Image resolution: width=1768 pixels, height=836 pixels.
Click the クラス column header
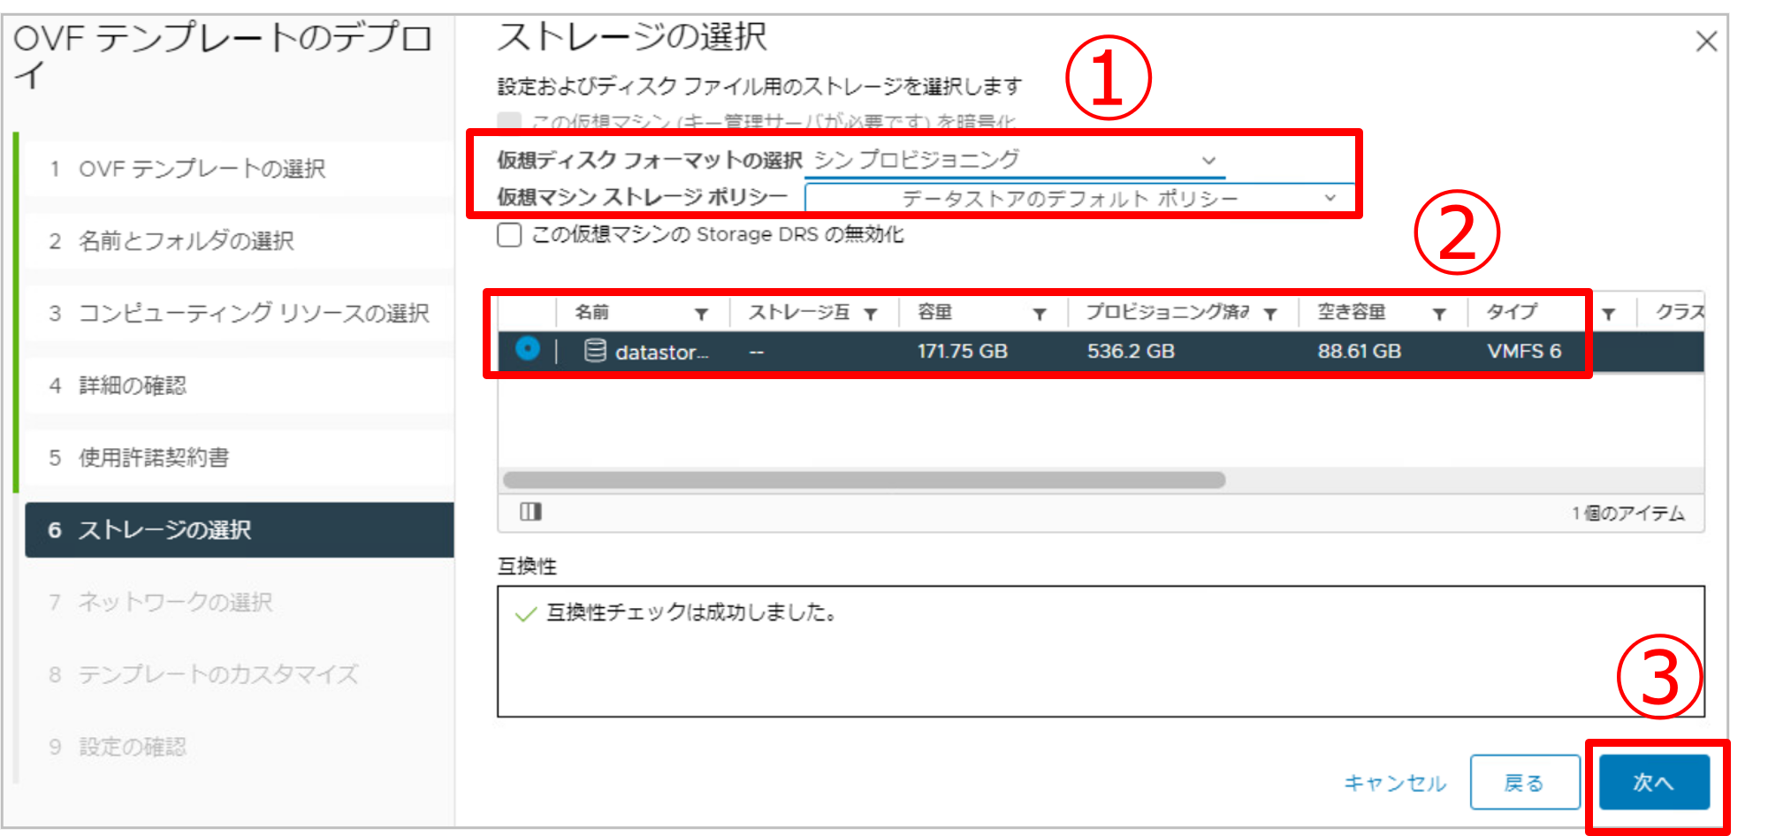[x=1680, y=312]
